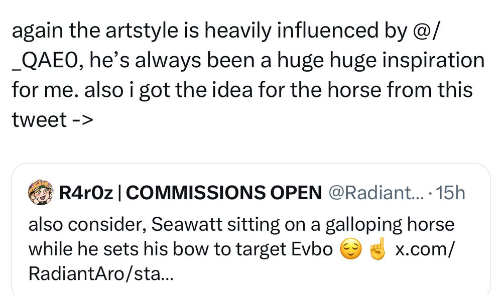Screen dimensions: 502x295
Task: Click the R4r0z profile avatar
Action: pyautogui.click(x=41, y=193)
